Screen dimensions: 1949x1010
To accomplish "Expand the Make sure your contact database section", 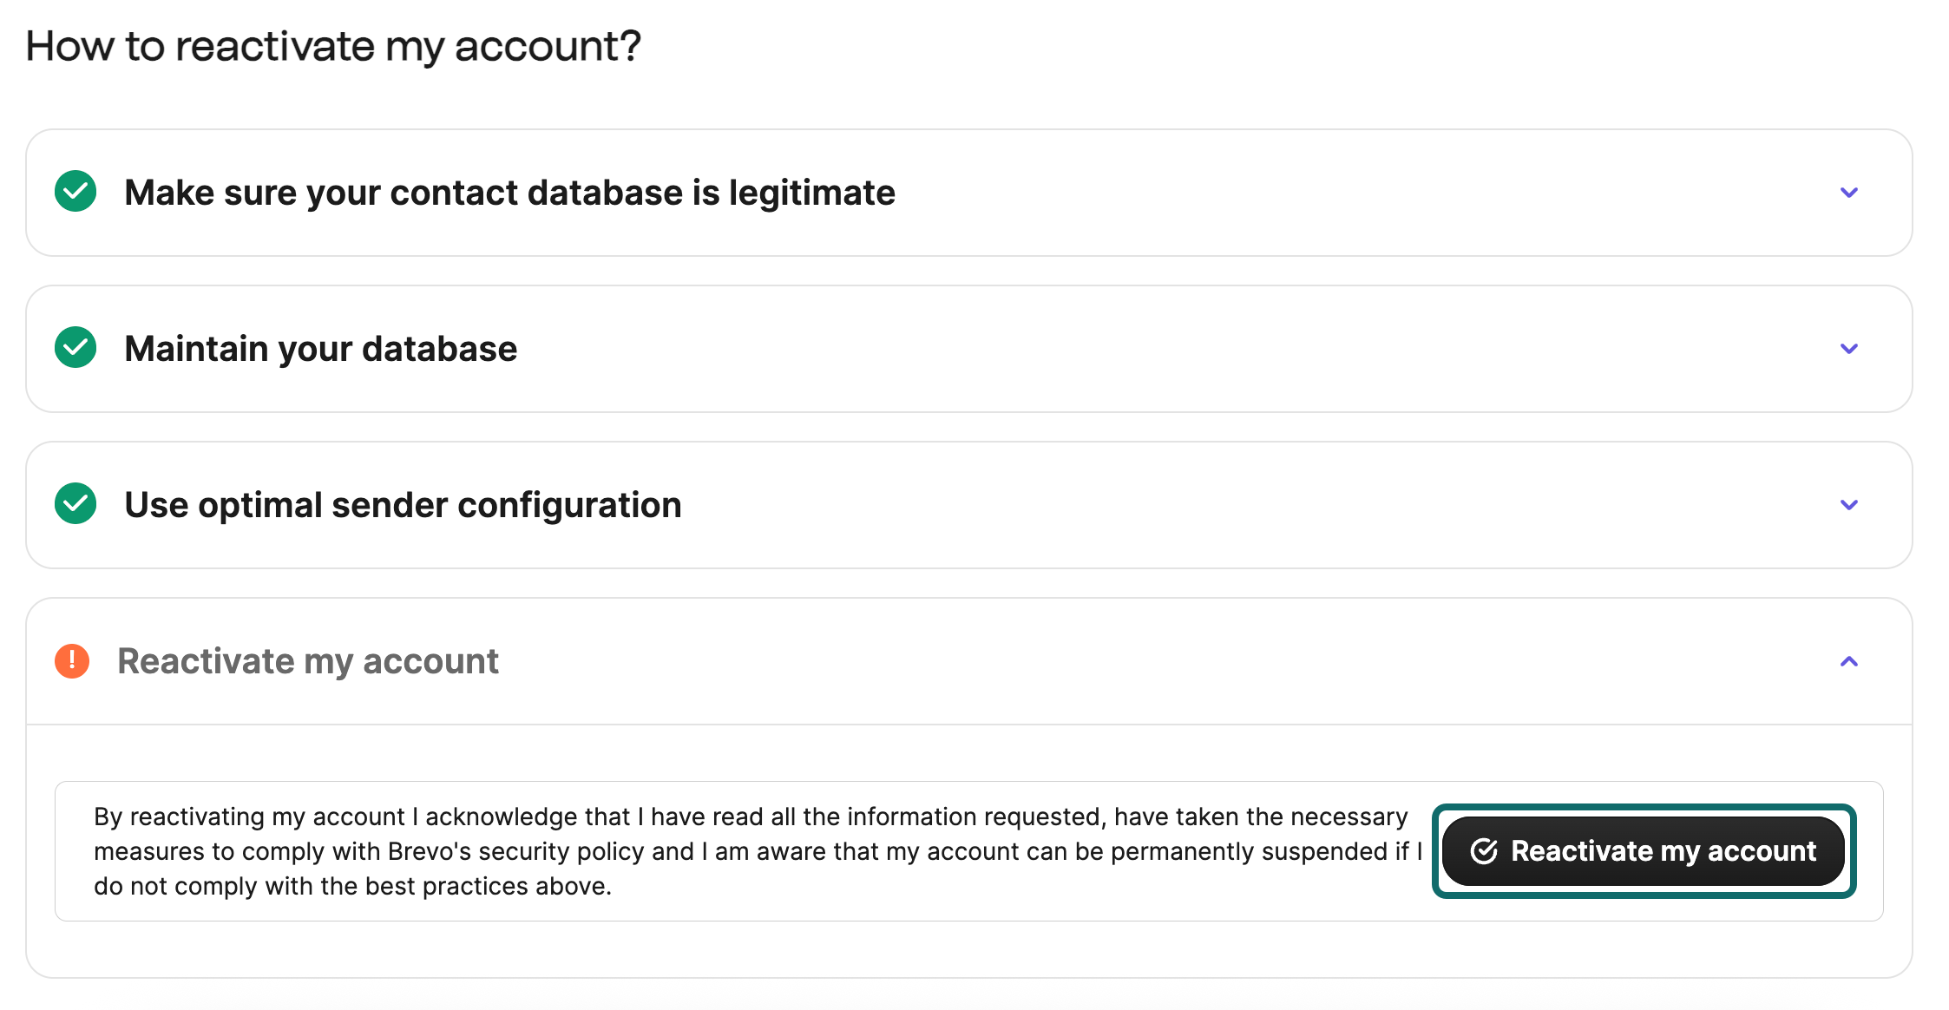I will pos(1850,193).
